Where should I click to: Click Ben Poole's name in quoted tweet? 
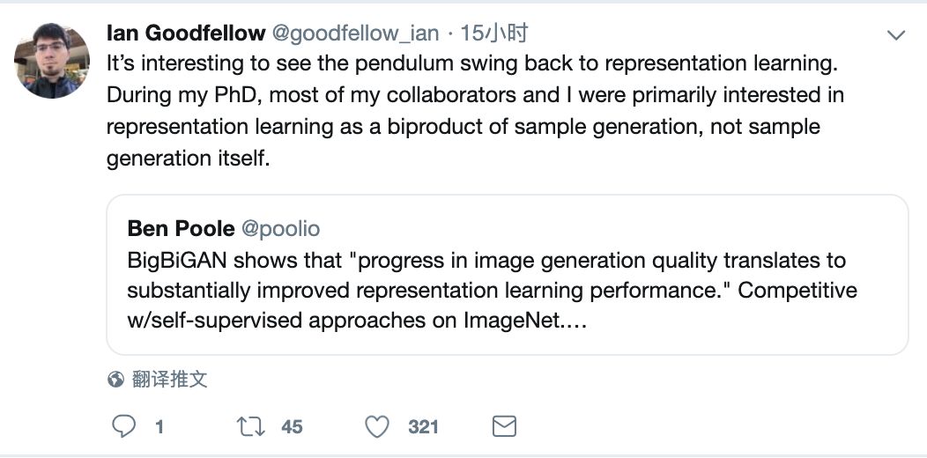181,229
